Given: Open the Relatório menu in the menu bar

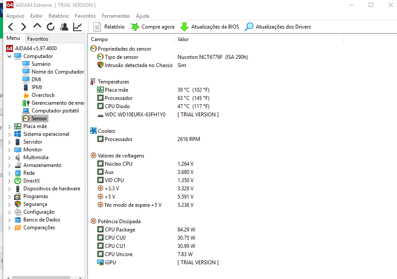Looking at the screenshot, I should (x=58, y=16).
